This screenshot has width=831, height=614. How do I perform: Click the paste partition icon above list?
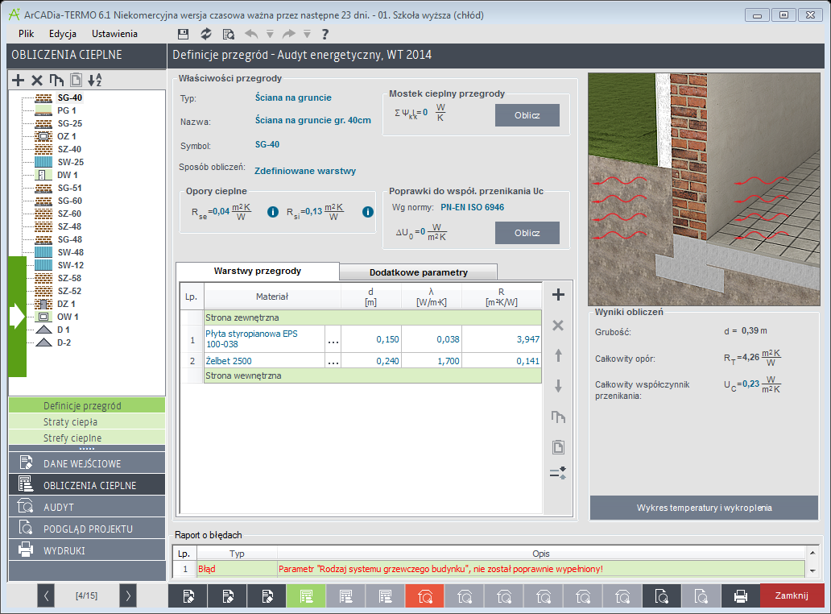coord(76,80)
